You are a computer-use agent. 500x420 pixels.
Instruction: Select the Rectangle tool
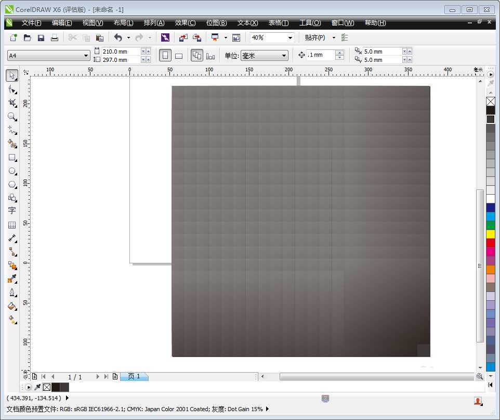[12, 158]
